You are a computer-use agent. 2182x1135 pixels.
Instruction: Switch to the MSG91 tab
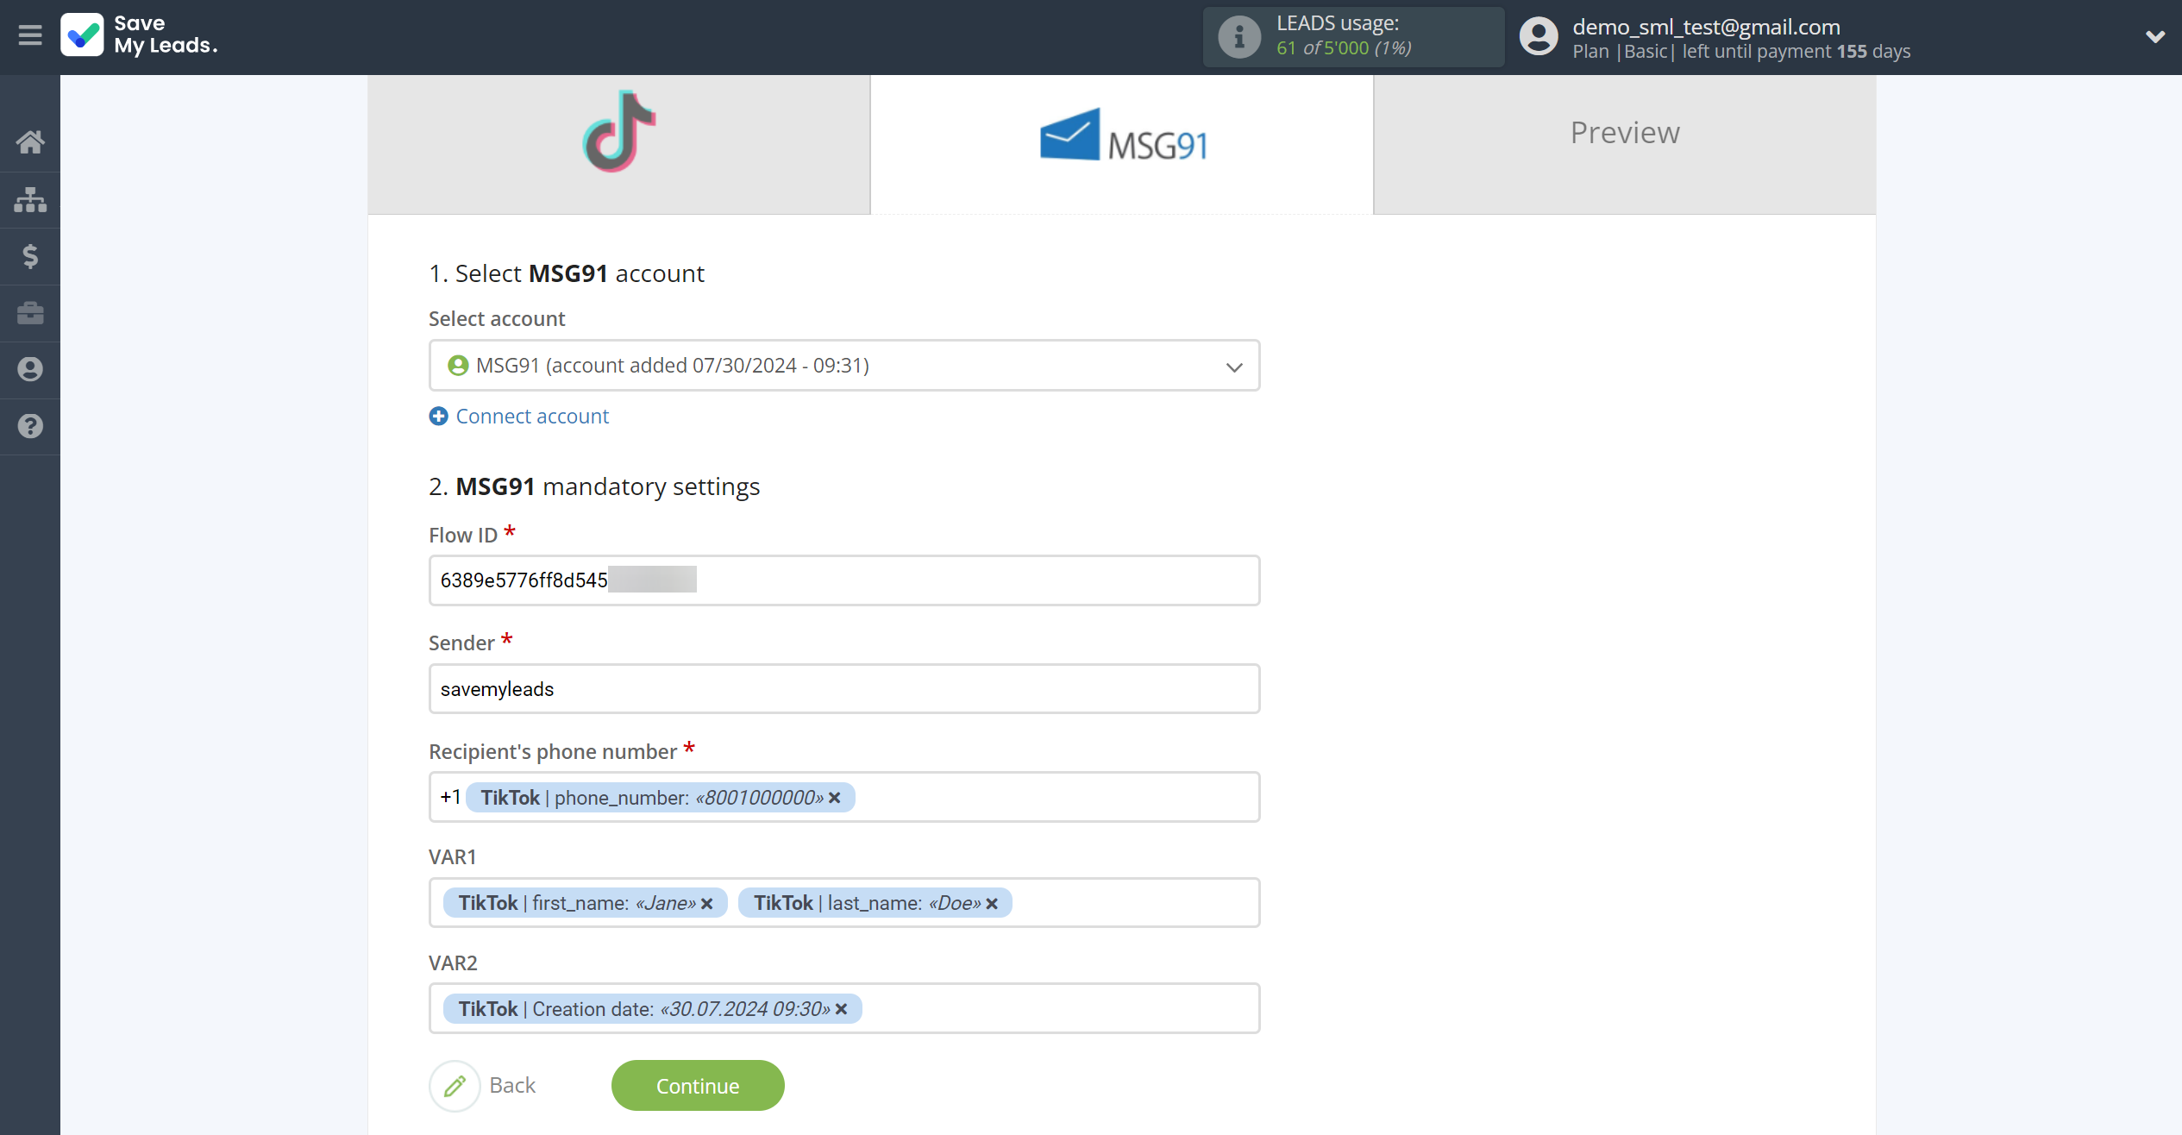tap(1121, 144)
